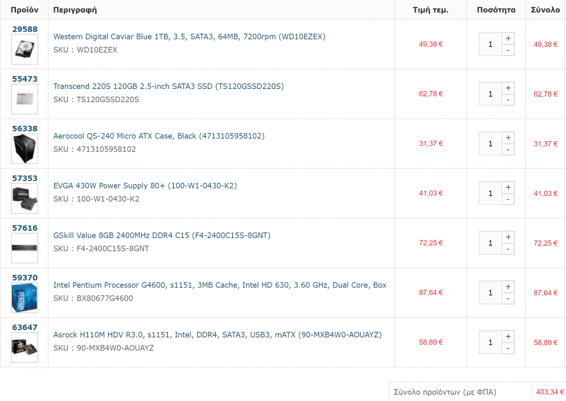This screenshot has width=566, height=401.
Task: Focus quantity field for Western Digital row
Action: coord(491,44)
